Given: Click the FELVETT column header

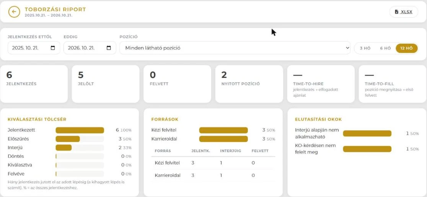Looking at the screenshot, I should coord(260,151).
